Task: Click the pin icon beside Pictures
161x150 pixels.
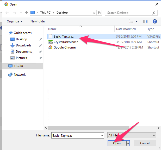Action: pos(41,58)
